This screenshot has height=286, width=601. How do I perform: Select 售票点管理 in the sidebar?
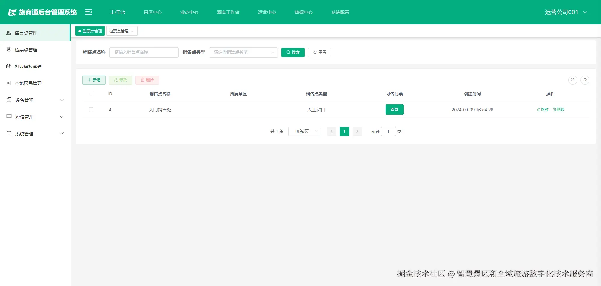pyautogui.click(x=35, y=33)
